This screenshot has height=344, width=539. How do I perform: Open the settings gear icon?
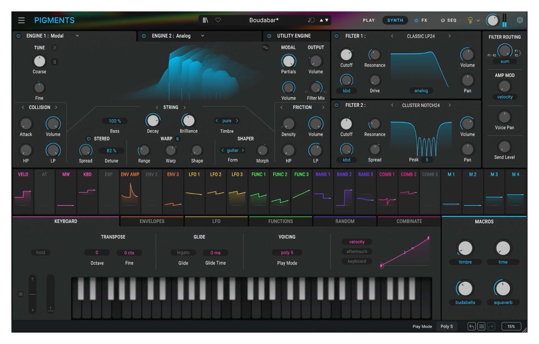[520, 20]
